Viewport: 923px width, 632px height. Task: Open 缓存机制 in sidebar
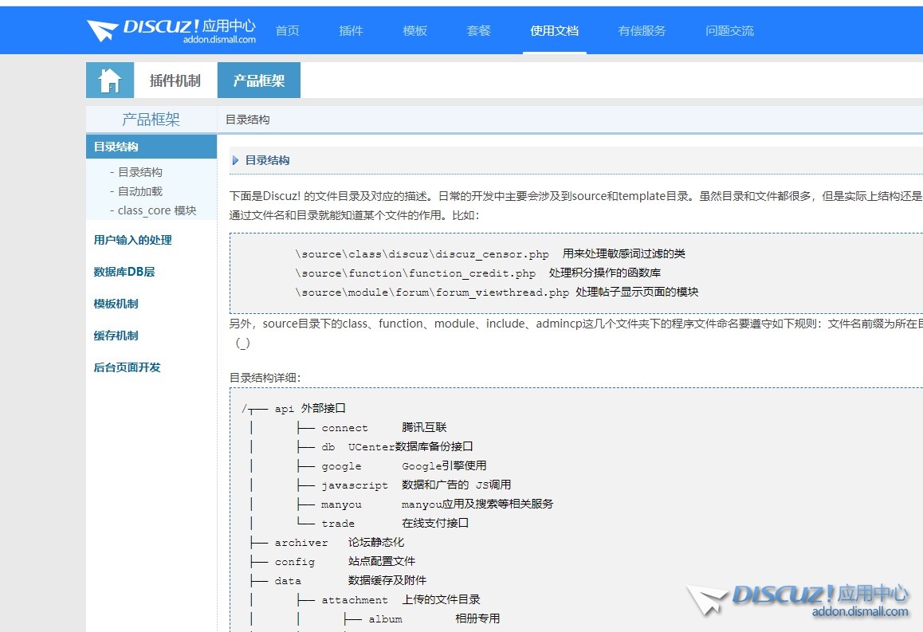pos(116,336)
